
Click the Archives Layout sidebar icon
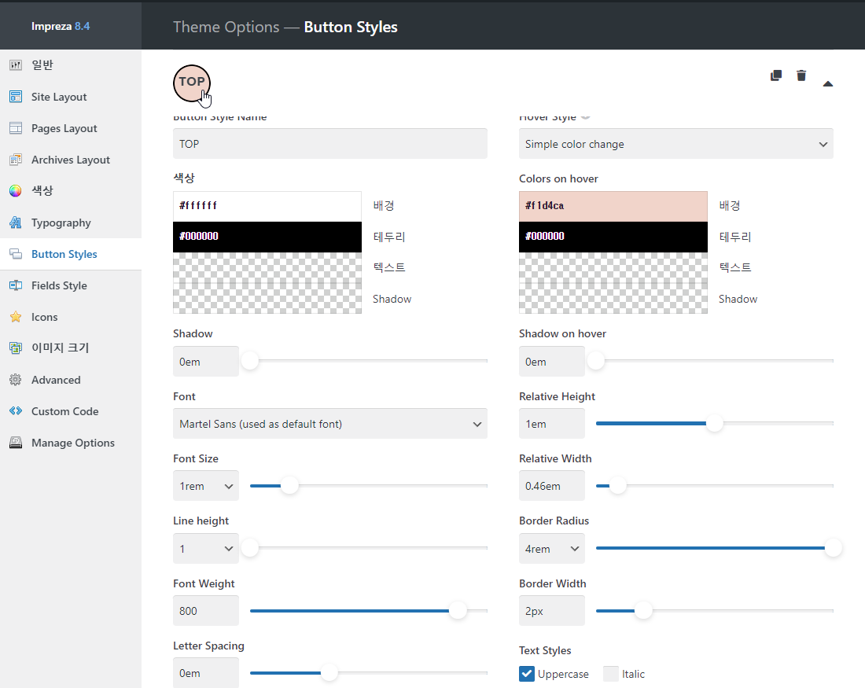(x=16, y=160)
